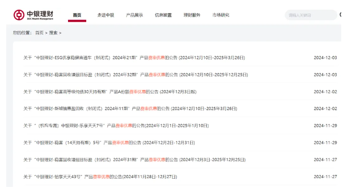Focus the keyword search input field

[311, 15]
